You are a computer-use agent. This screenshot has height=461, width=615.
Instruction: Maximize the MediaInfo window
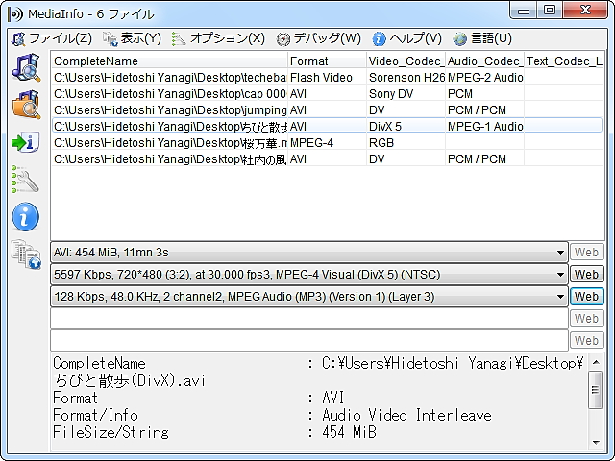tap(550, 10)
